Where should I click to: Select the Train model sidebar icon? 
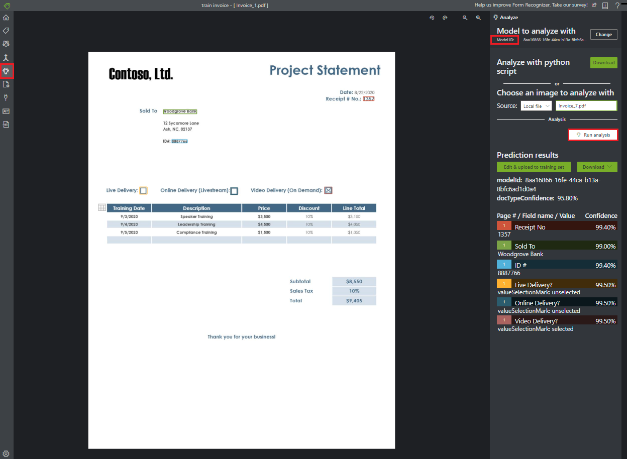[x=6, y=57]
